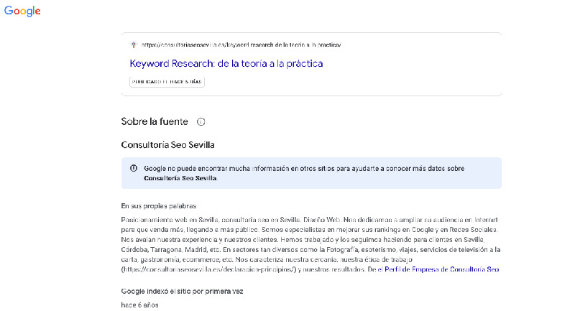Viewport: 575px width, 311px height.
Task: Click the line starting 'Córdoba, Tarragona, Madrid, etc.'
Action: point(310,249)
